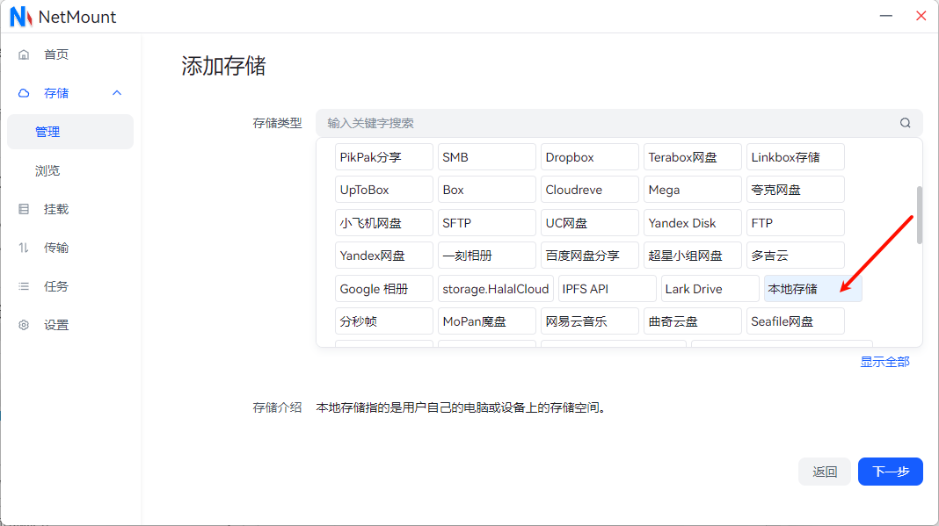
Task: Open the 首页 home page icon
Action: [24, 55]
